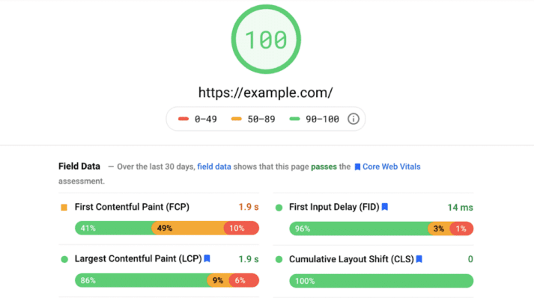Image resolution: width=534 pixels, height=298 pixels.
Task: Click the 49% orange segment of FCP bar
Action: pyautogui.click(x=188, y=228)
